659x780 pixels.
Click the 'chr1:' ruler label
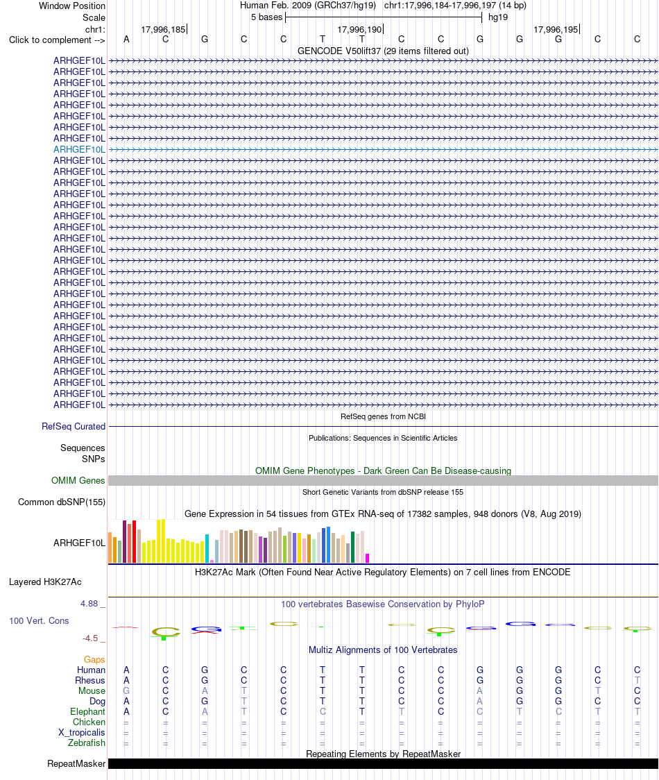[x=95, y=29]
